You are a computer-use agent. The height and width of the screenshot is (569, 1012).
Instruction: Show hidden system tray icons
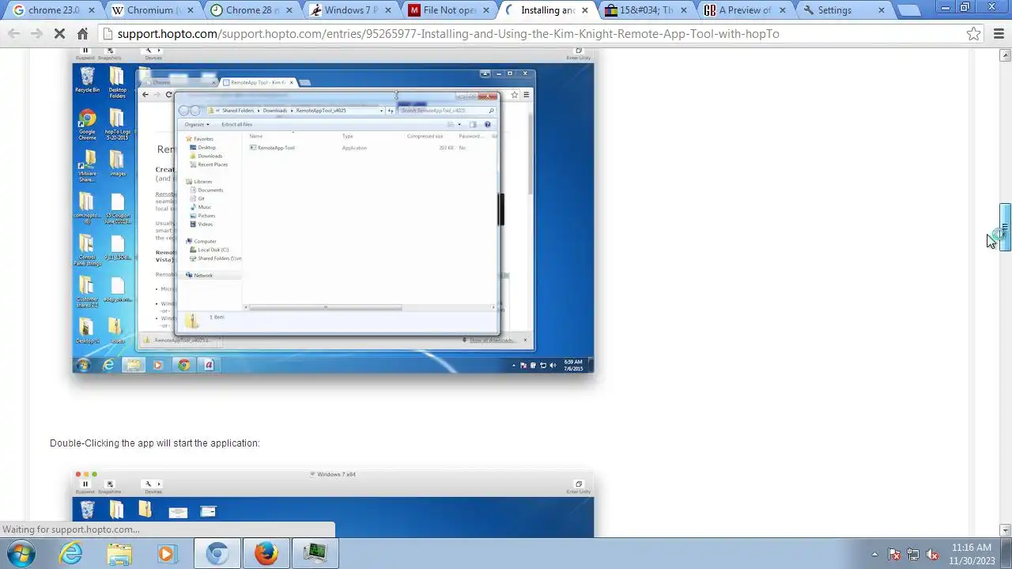tap(874, 554)
